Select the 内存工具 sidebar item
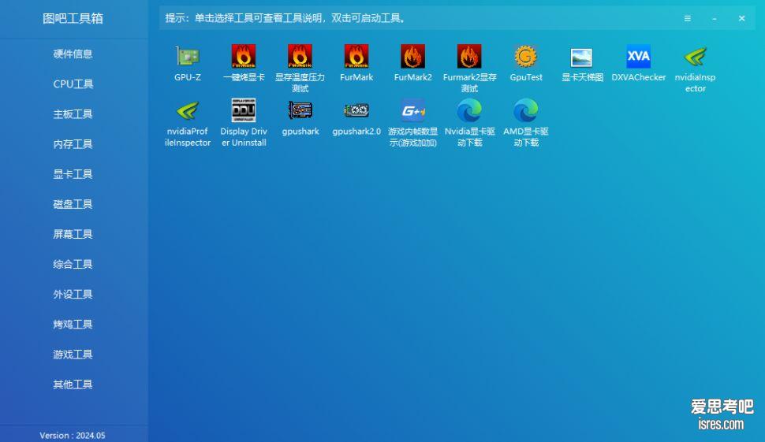 (x=73, y=144)
